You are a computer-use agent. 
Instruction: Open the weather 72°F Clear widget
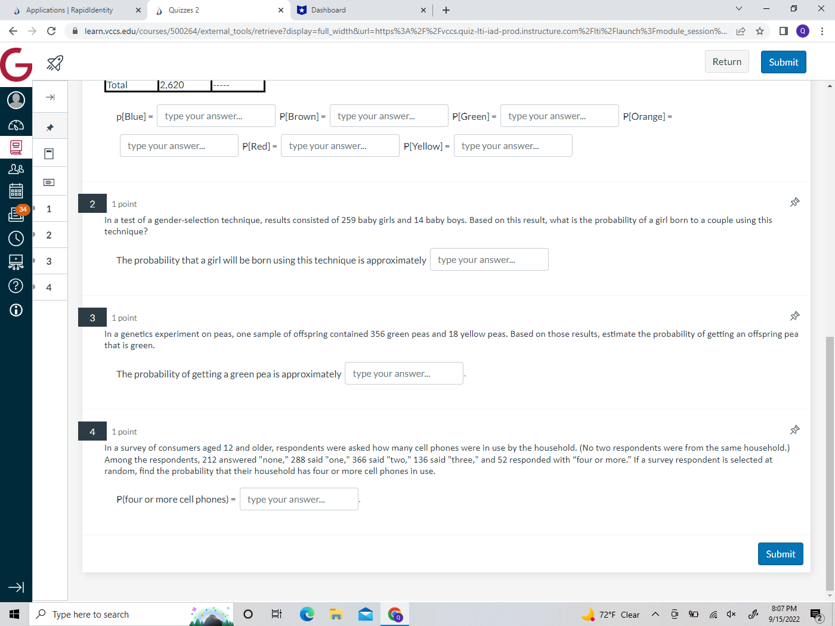coord(610,614)
